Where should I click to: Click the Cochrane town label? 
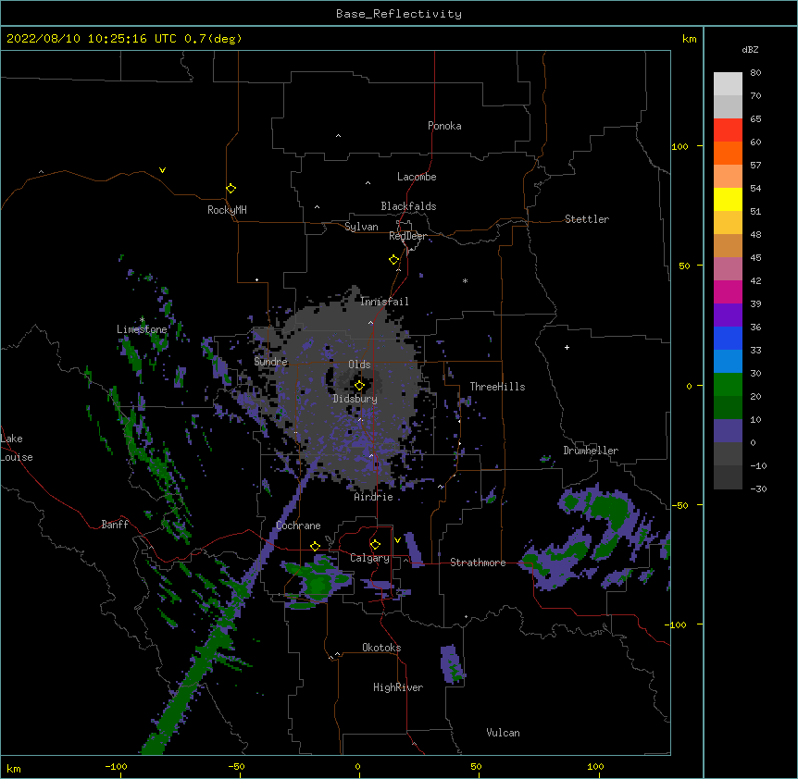298,526
